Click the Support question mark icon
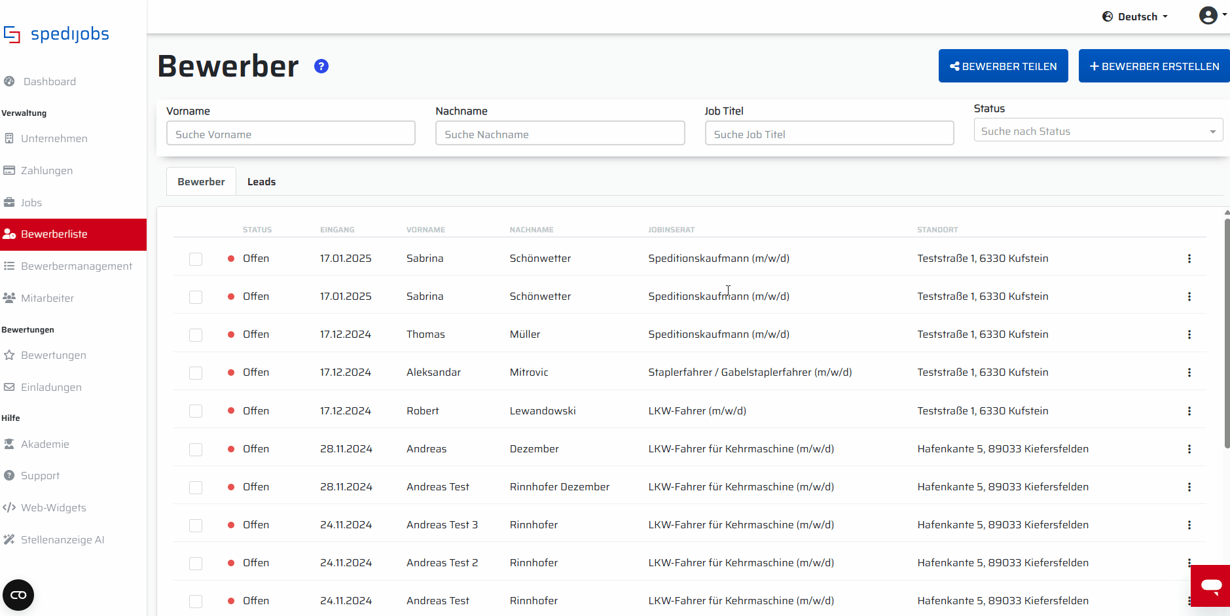 (x=9, y=475)
